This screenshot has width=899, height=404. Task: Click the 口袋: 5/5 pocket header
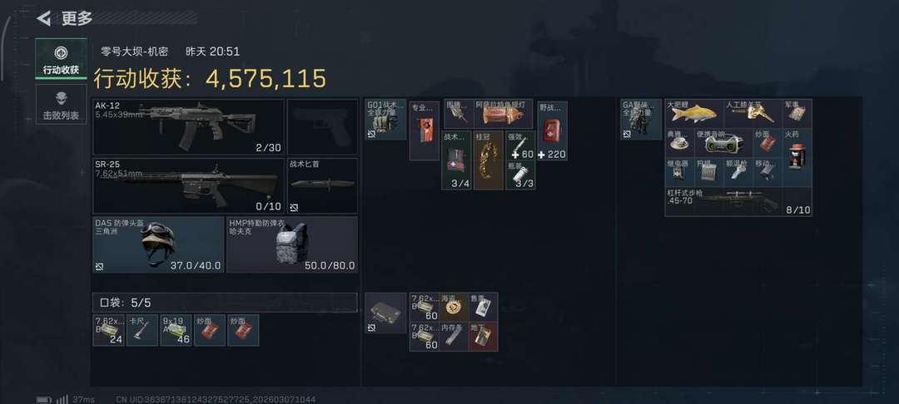click(x=225, y=303)
